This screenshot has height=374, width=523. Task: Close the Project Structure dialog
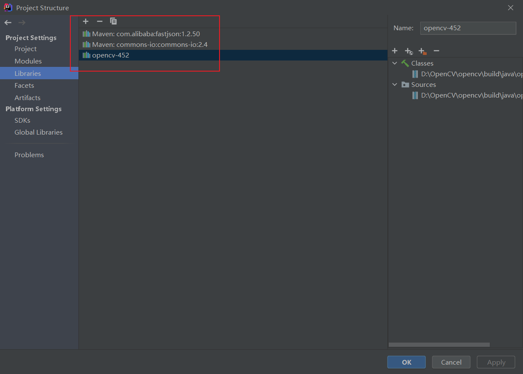click(511, 8)
